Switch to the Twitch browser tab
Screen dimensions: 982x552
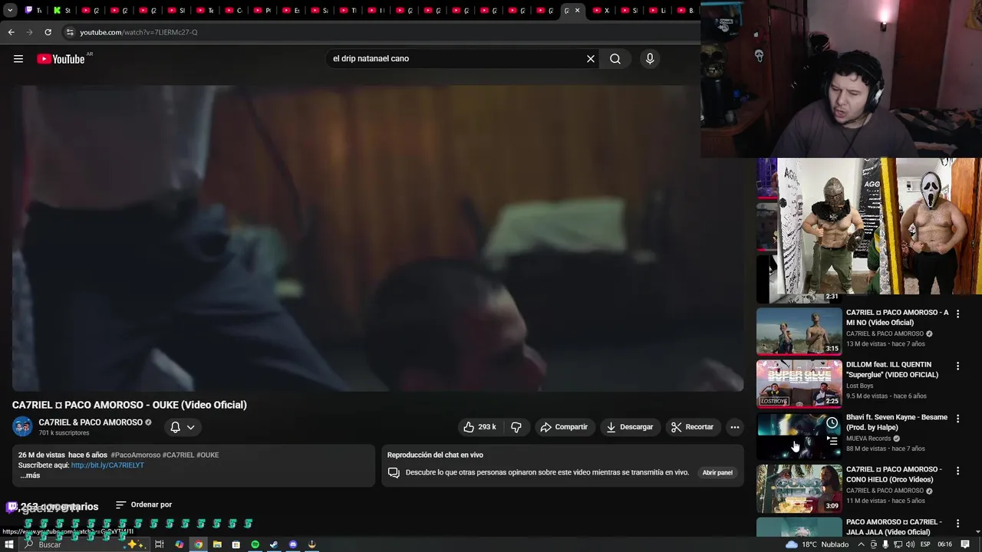coord(33,11)
